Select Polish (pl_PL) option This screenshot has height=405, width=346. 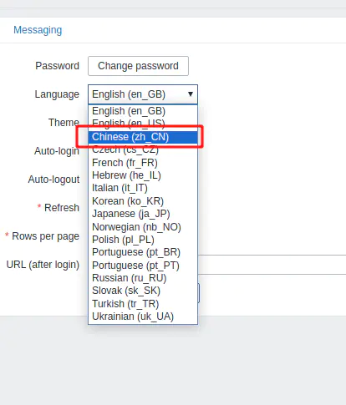(143, 240)
